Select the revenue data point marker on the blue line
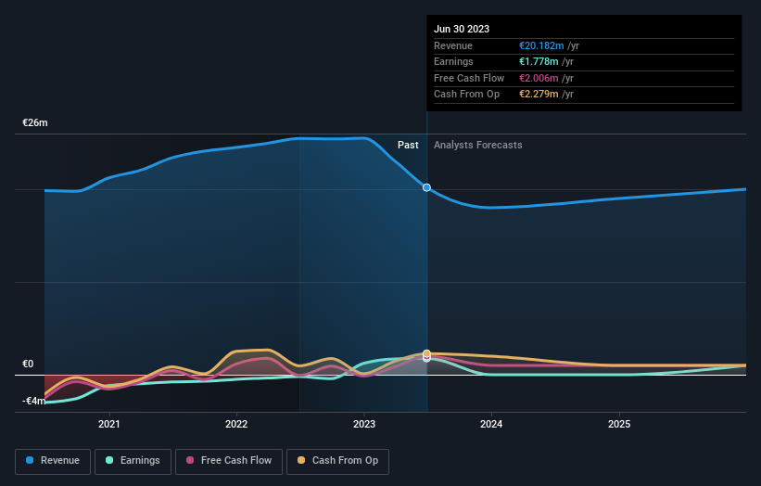Screen dimensions: 761x486 point(426,187)
